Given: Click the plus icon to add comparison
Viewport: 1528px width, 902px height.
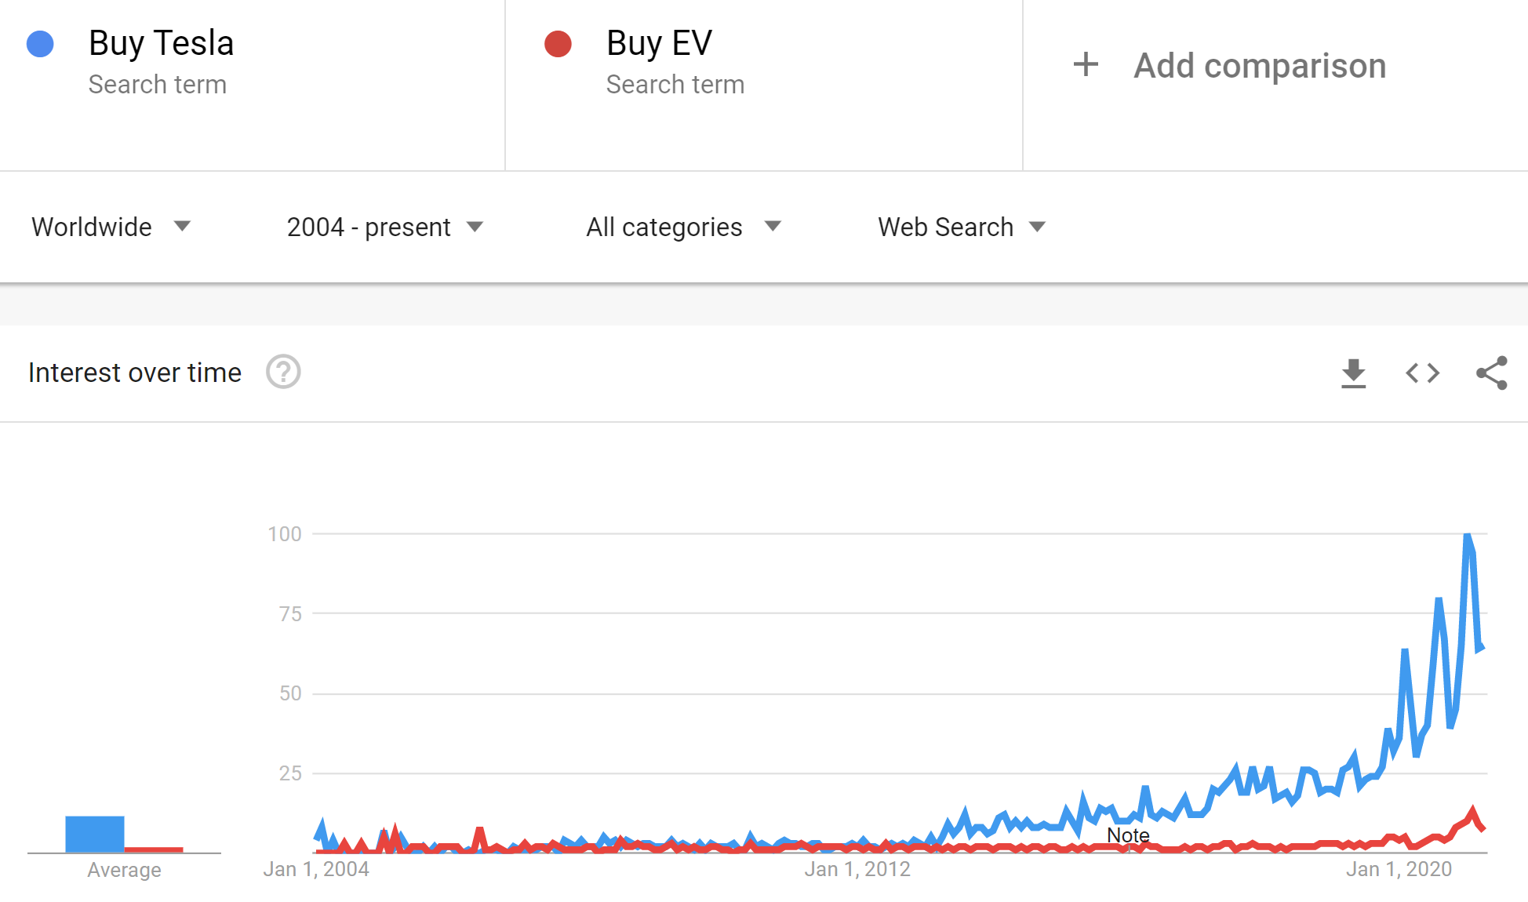Looking at the screenshot, I should click(x=1086, y=64).
